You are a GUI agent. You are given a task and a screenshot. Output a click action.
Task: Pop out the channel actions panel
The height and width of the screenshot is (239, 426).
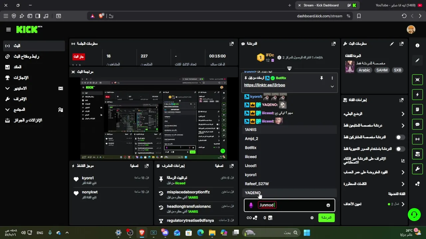[x=401, y=100]
